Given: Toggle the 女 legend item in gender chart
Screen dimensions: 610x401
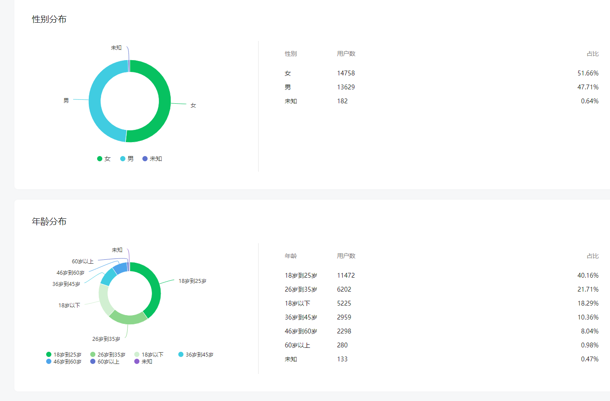Looking at the screenshot, I should pyautogui.click(x=104, y=159).
